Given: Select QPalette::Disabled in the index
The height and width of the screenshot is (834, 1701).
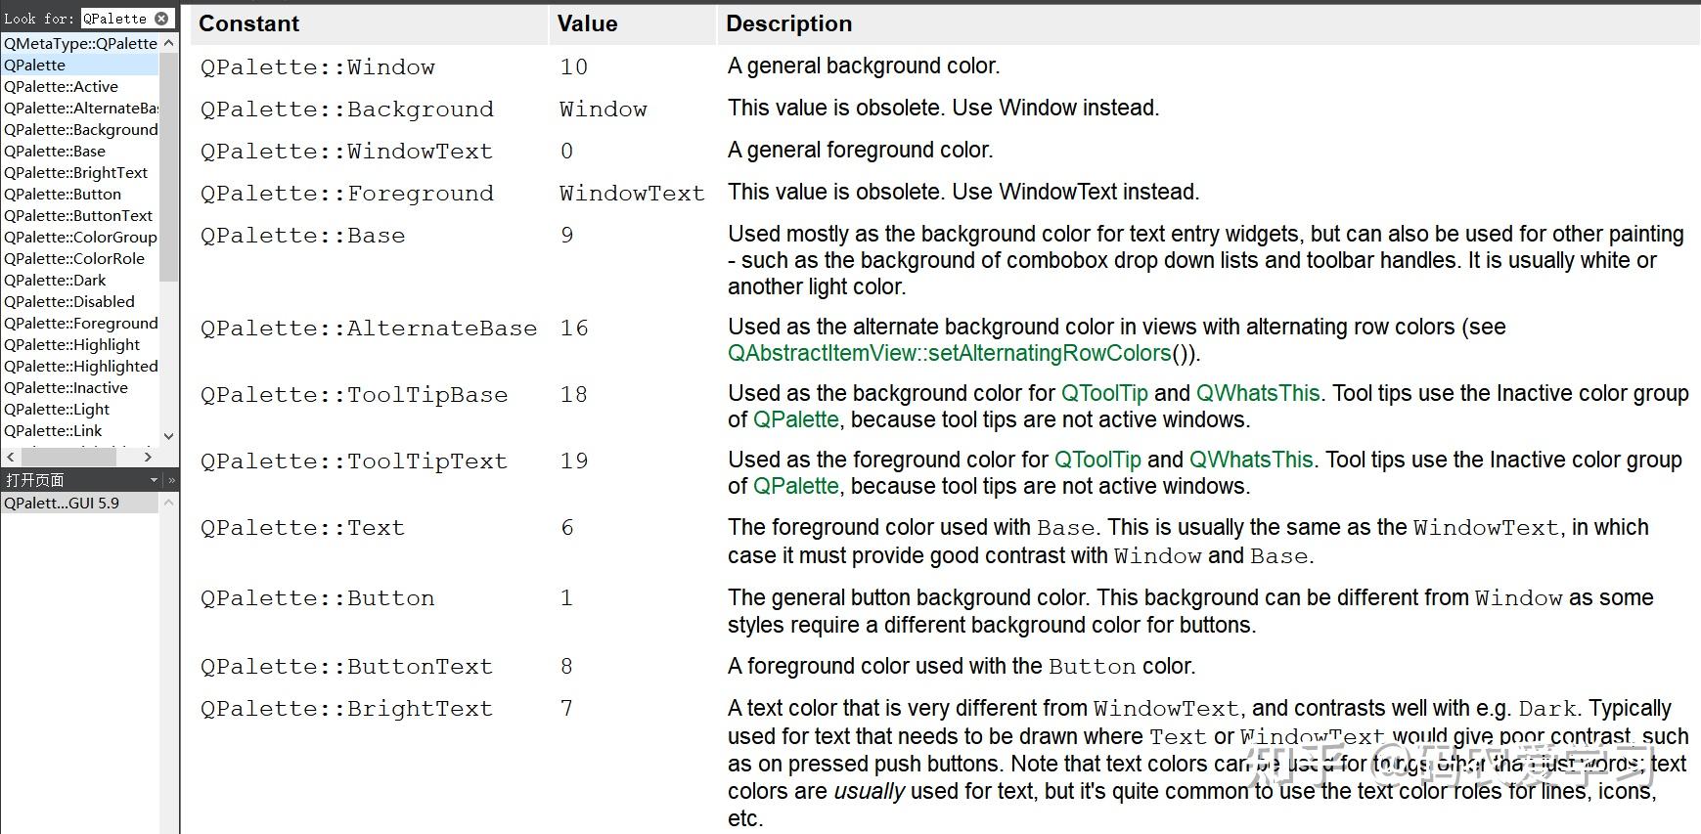Looking at the screenshot, I should pyautogui.click(x=69, y=302).
